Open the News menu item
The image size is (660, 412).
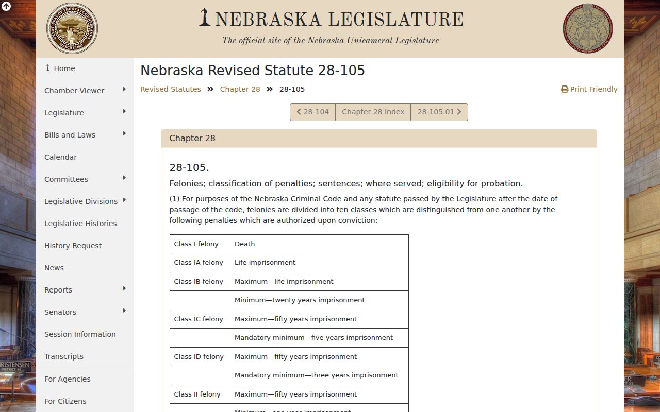(85, 268)
